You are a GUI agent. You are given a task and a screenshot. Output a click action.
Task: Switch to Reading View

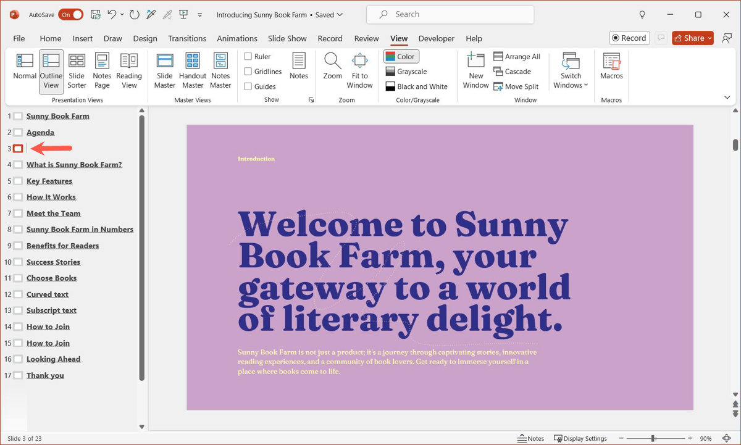[129, 72]
